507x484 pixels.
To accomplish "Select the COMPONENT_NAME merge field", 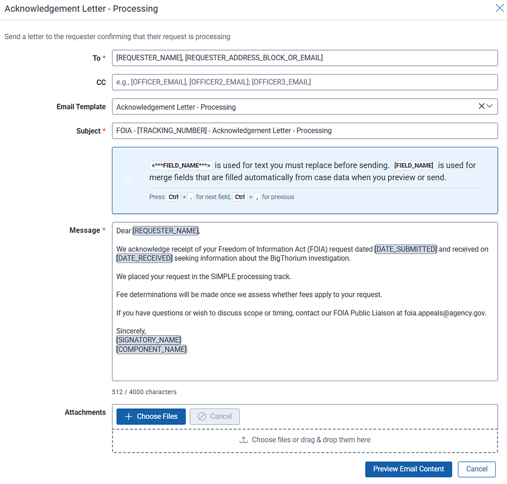I will coord(151,349).
